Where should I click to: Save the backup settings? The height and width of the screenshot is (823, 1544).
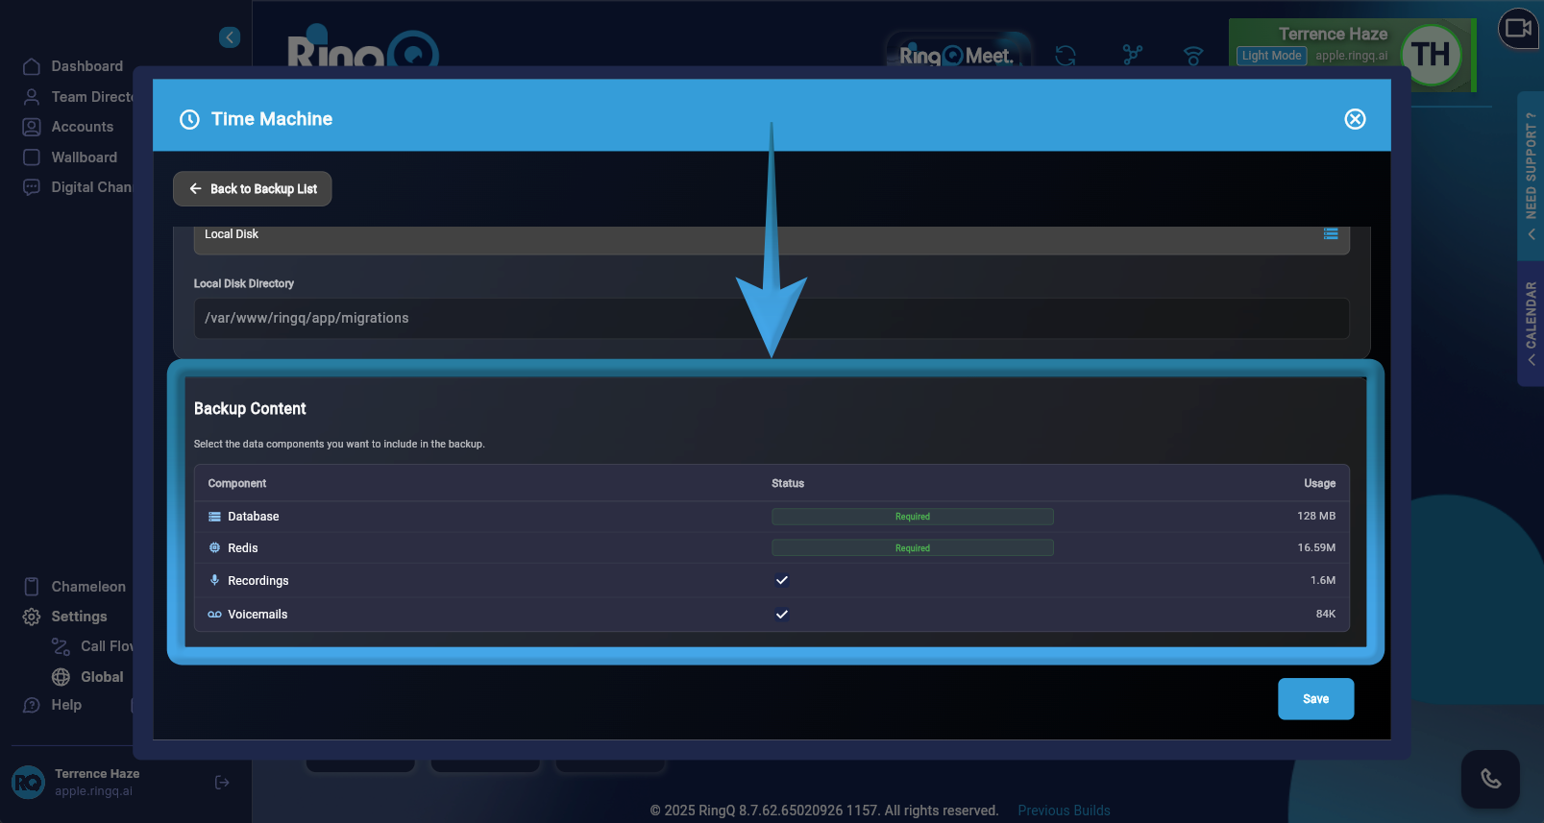pyautogui.click(x=1314, y=699)
